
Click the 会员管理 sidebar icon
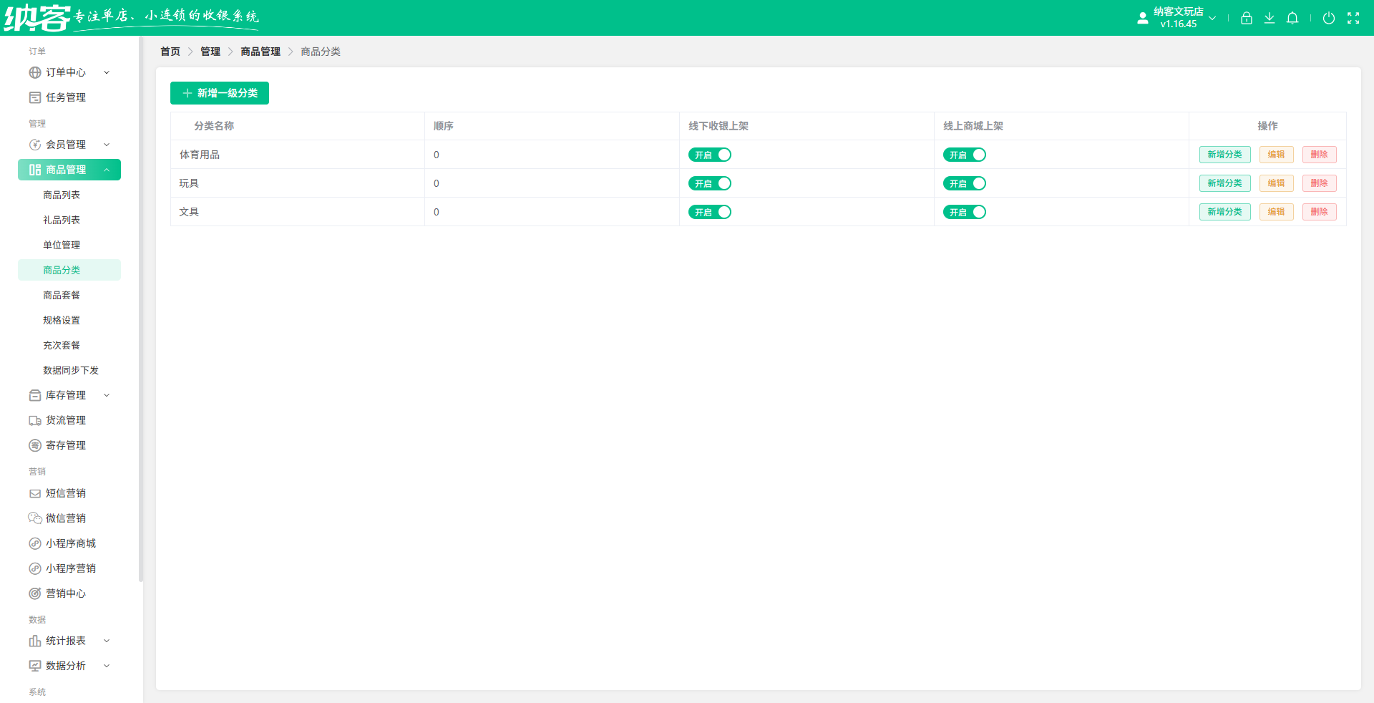[35, 145]
